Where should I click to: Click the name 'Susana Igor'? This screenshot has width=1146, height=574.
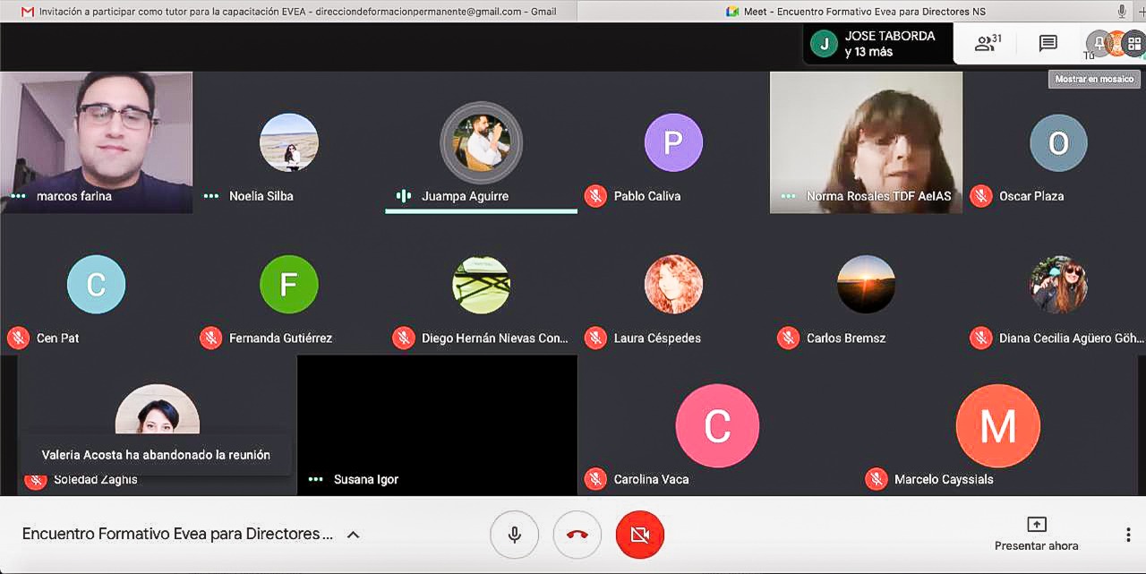(366, 479)
